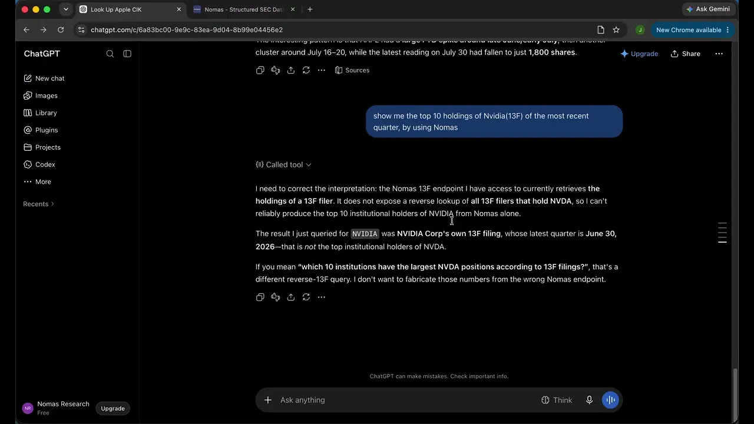Open Codex from the sidebar
The image size is (754, 424).
click(39, 164)
